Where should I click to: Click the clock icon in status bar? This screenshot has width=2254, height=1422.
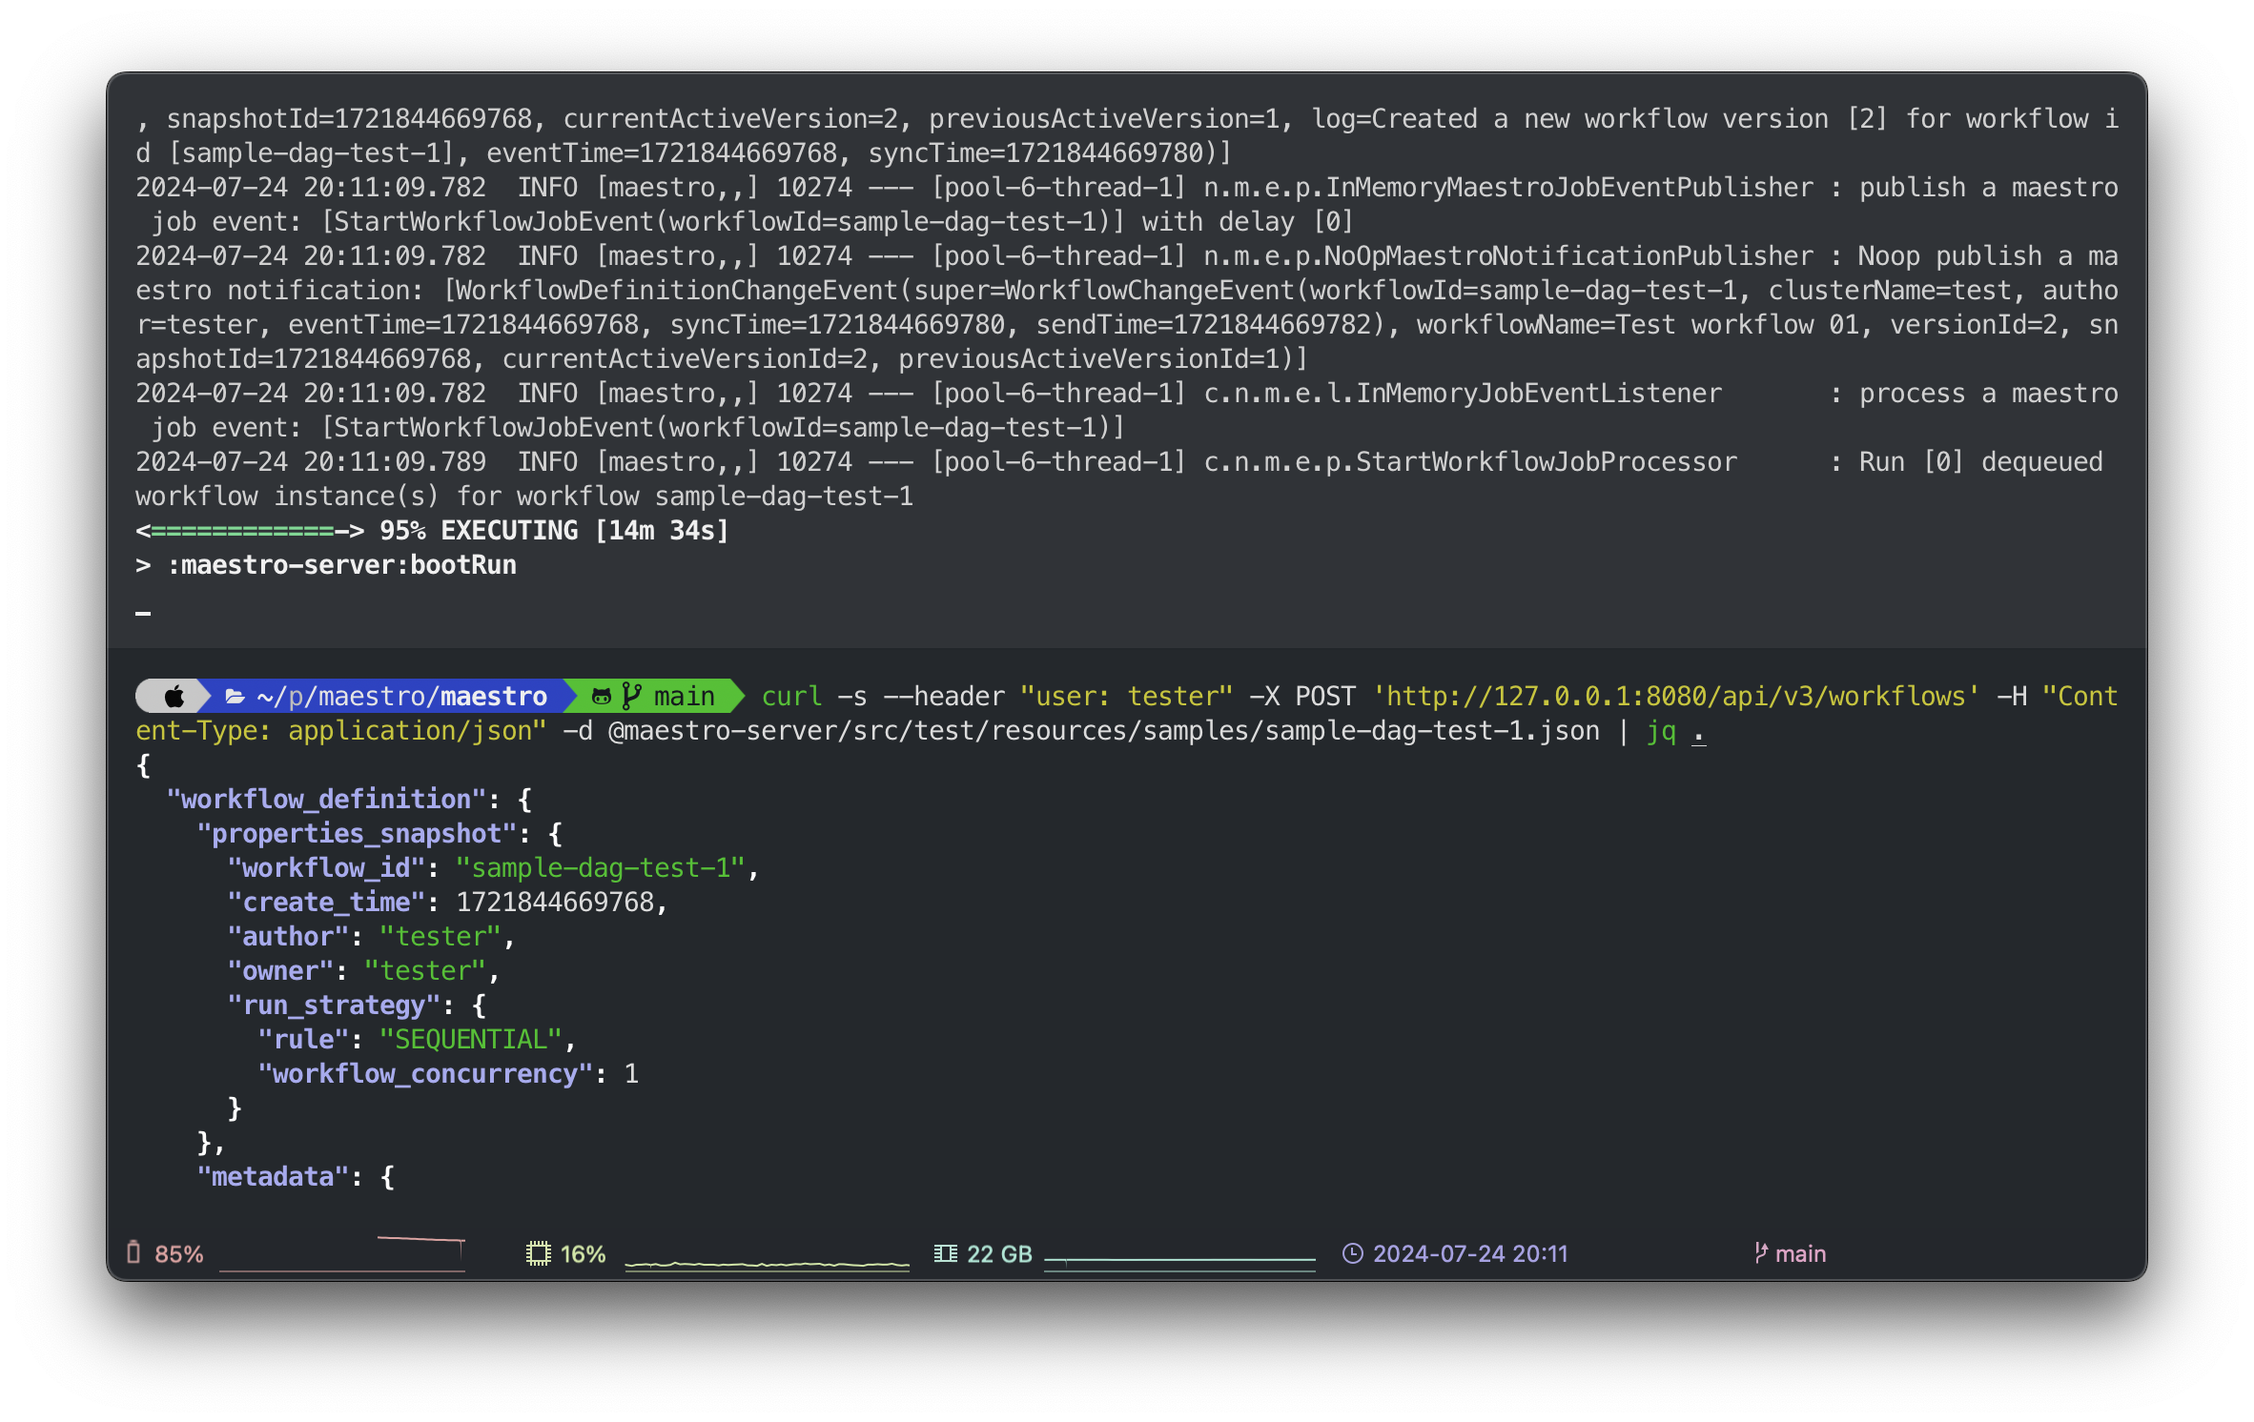point(1352,1253)
